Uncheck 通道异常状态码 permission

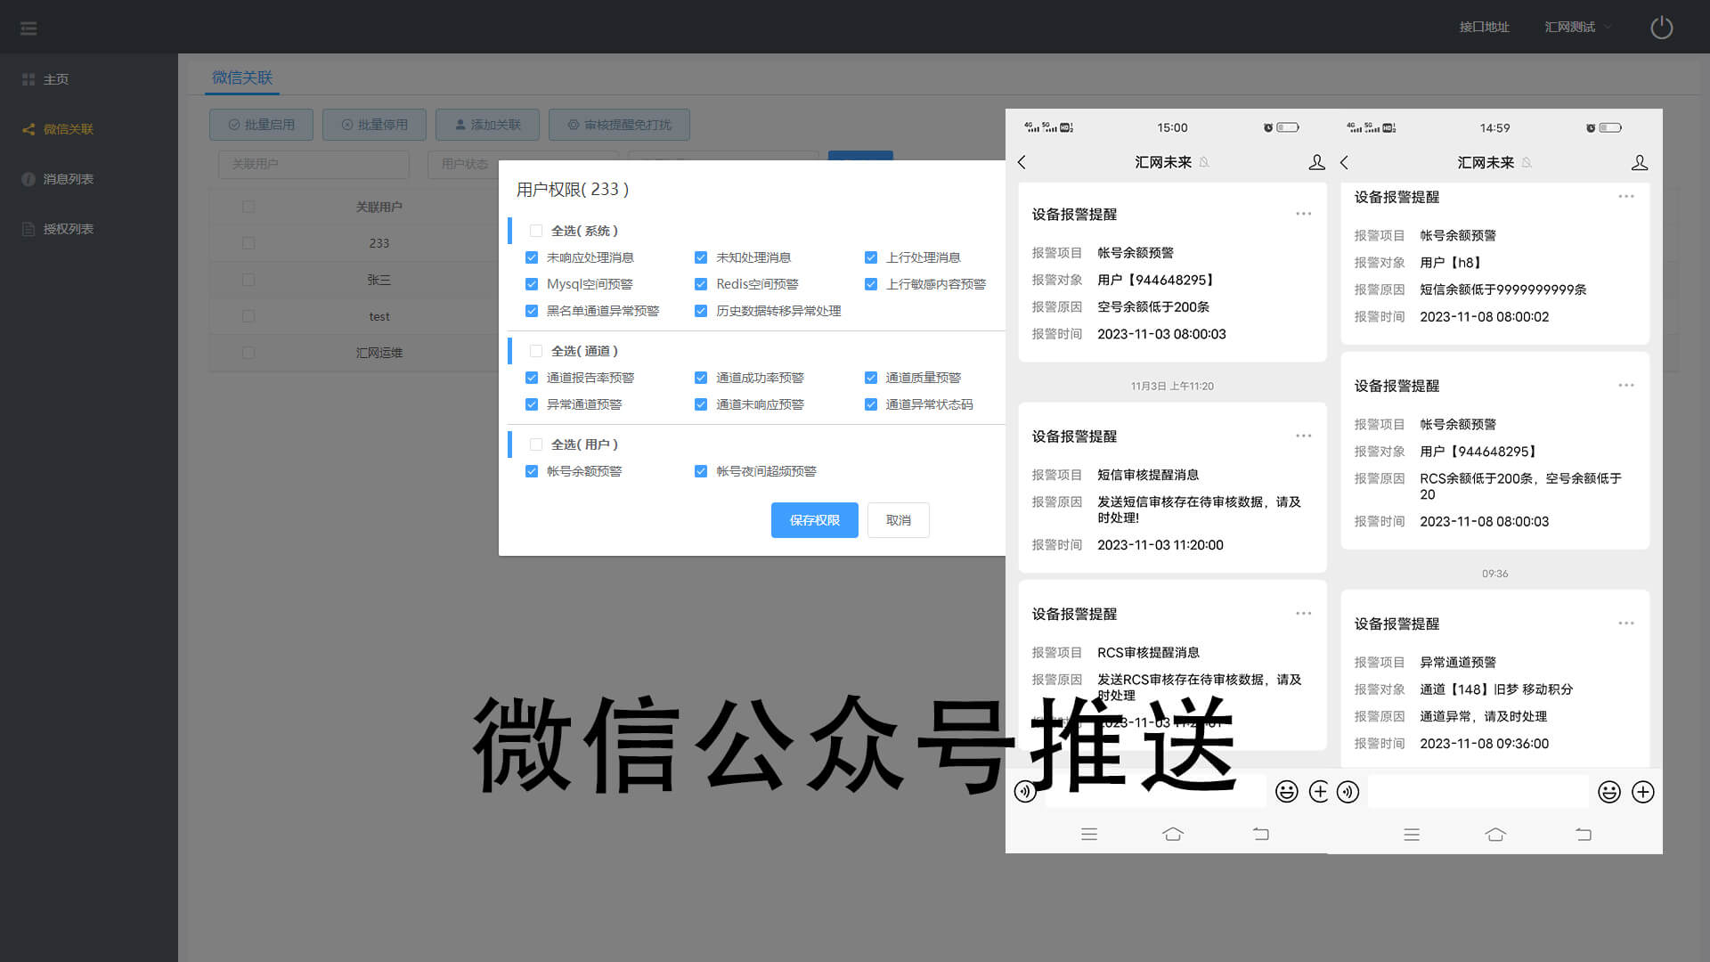tap(871, 404)
